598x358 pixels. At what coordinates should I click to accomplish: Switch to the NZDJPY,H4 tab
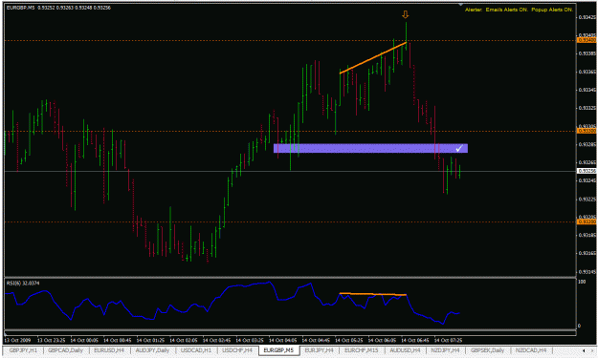click(x=446, y=350)
